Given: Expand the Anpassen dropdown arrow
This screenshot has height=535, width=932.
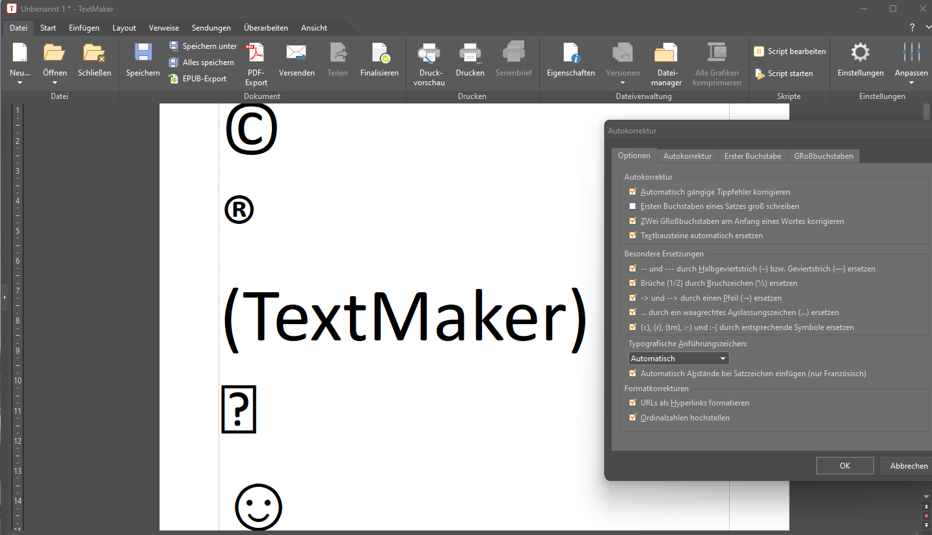Looking at the screenshot, I should tap(912, 83).
